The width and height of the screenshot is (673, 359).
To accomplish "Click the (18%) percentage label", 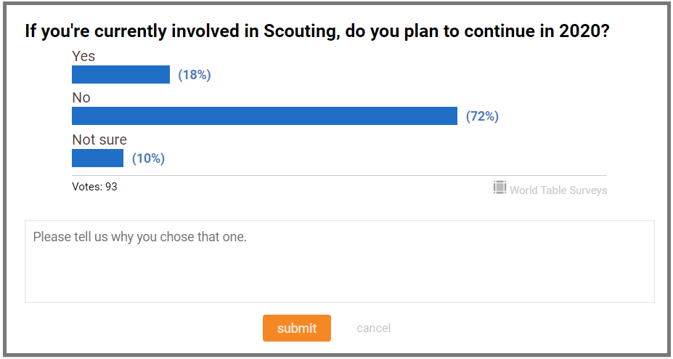I will click(x=195, y=75).
